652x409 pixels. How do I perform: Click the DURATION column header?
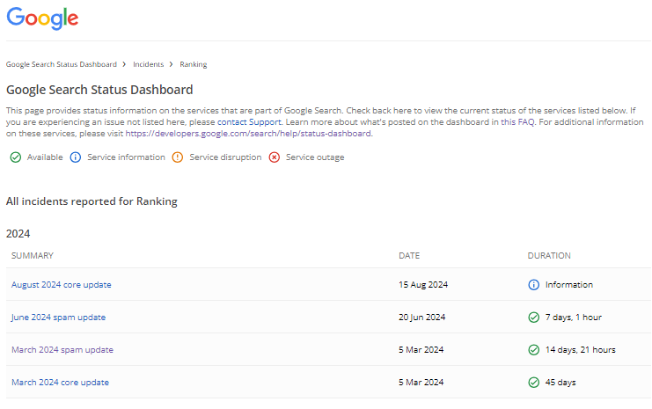549,256
